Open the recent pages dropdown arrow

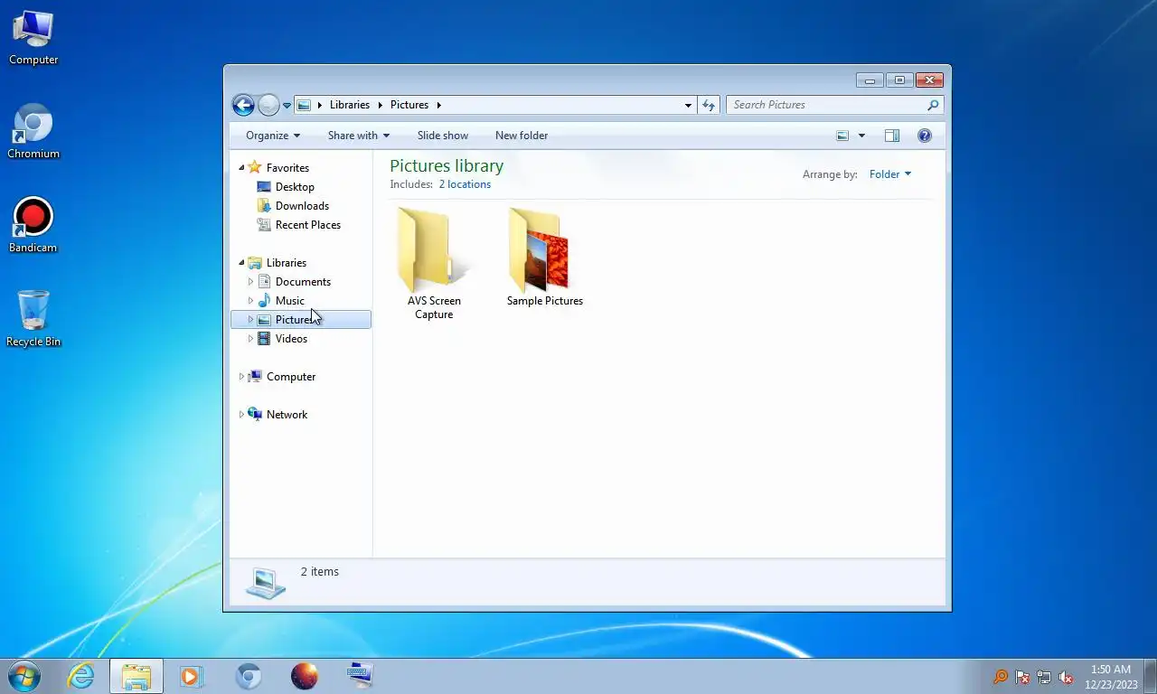point(287,106)
